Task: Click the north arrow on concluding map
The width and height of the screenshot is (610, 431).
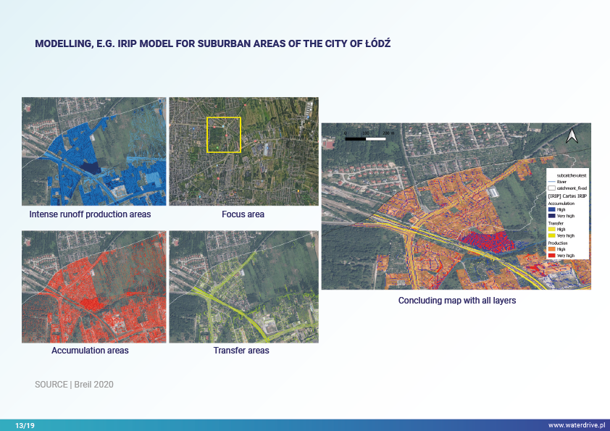Action: click(571, 135)
